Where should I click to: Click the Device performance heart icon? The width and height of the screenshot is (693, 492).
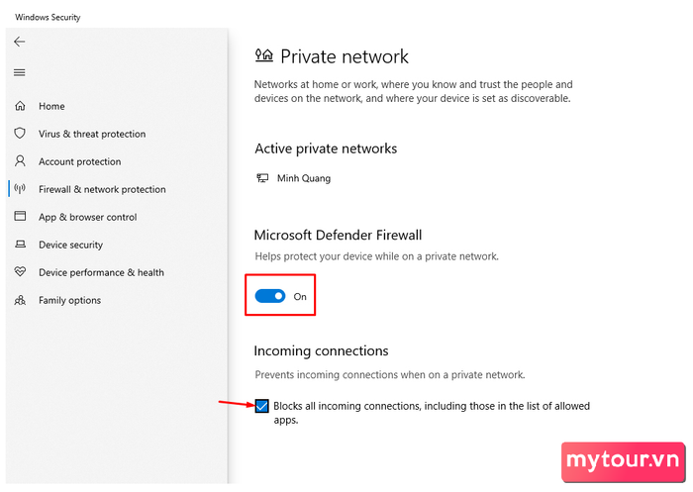coord(20,272)
